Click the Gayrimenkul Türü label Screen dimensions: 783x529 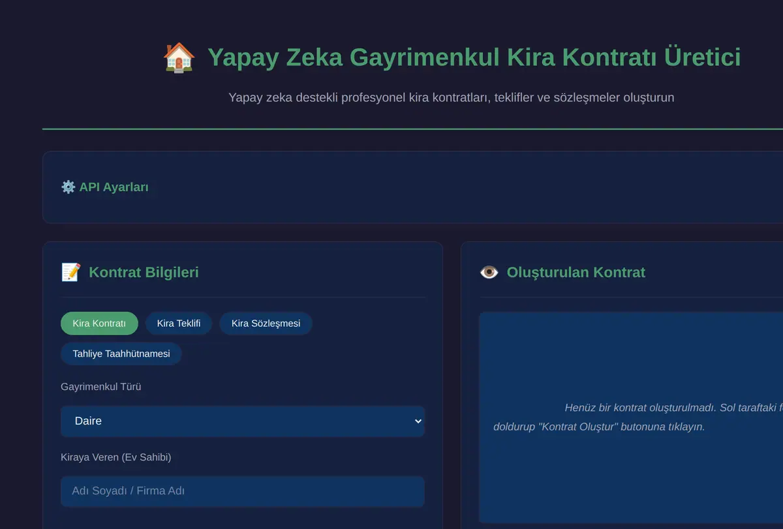pos(101,387)
